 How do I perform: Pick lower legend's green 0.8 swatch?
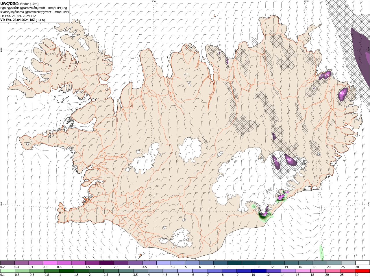coord(52,271)
